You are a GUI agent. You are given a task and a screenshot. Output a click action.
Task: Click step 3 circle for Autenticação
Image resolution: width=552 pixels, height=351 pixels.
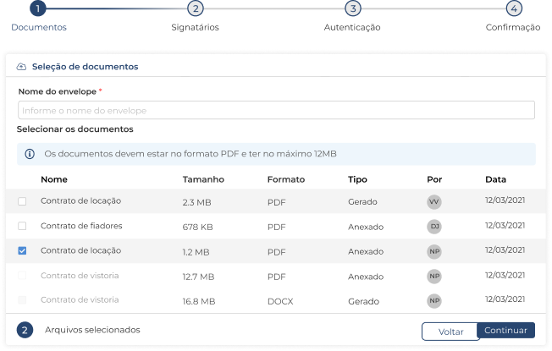tap(353, 8)
